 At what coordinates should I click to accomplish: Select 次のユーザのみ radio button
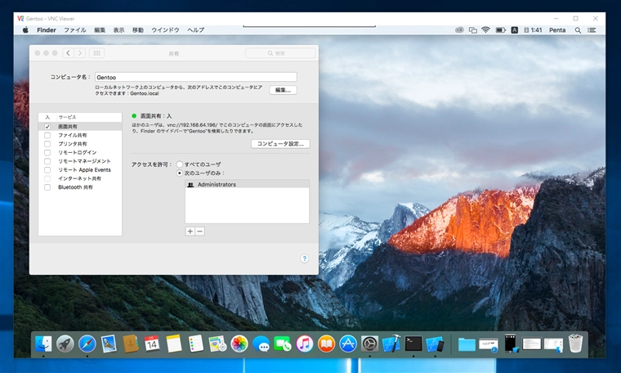pos(180,173)
